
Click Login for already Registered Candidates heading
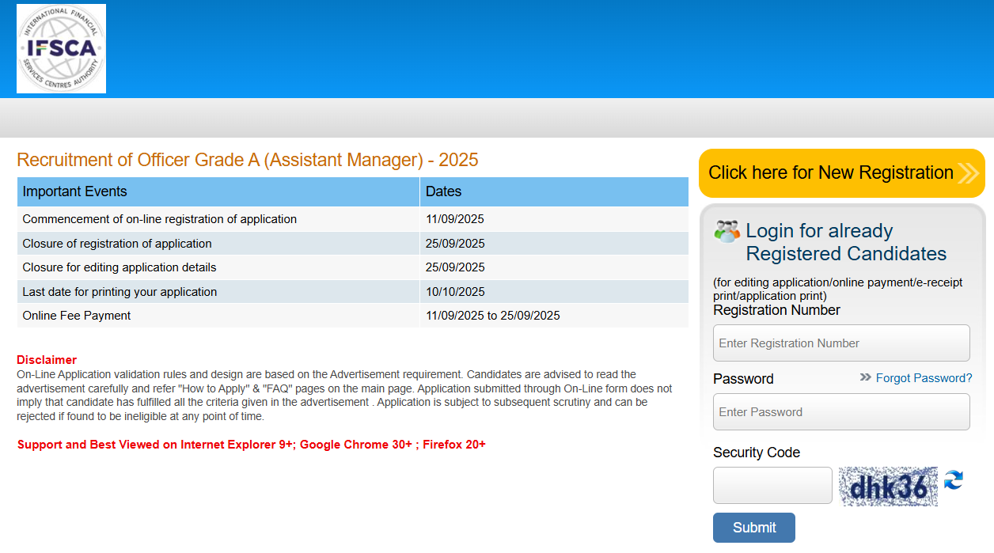[846, 242]
